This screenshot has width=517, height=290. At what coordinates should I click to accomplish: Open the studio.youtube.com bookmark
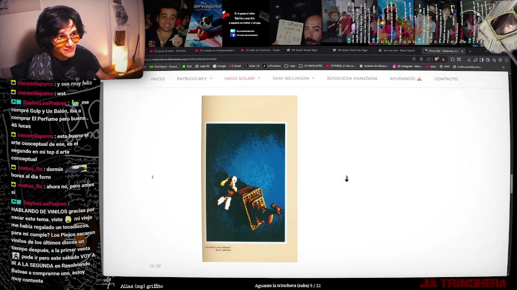pos(467,66)
